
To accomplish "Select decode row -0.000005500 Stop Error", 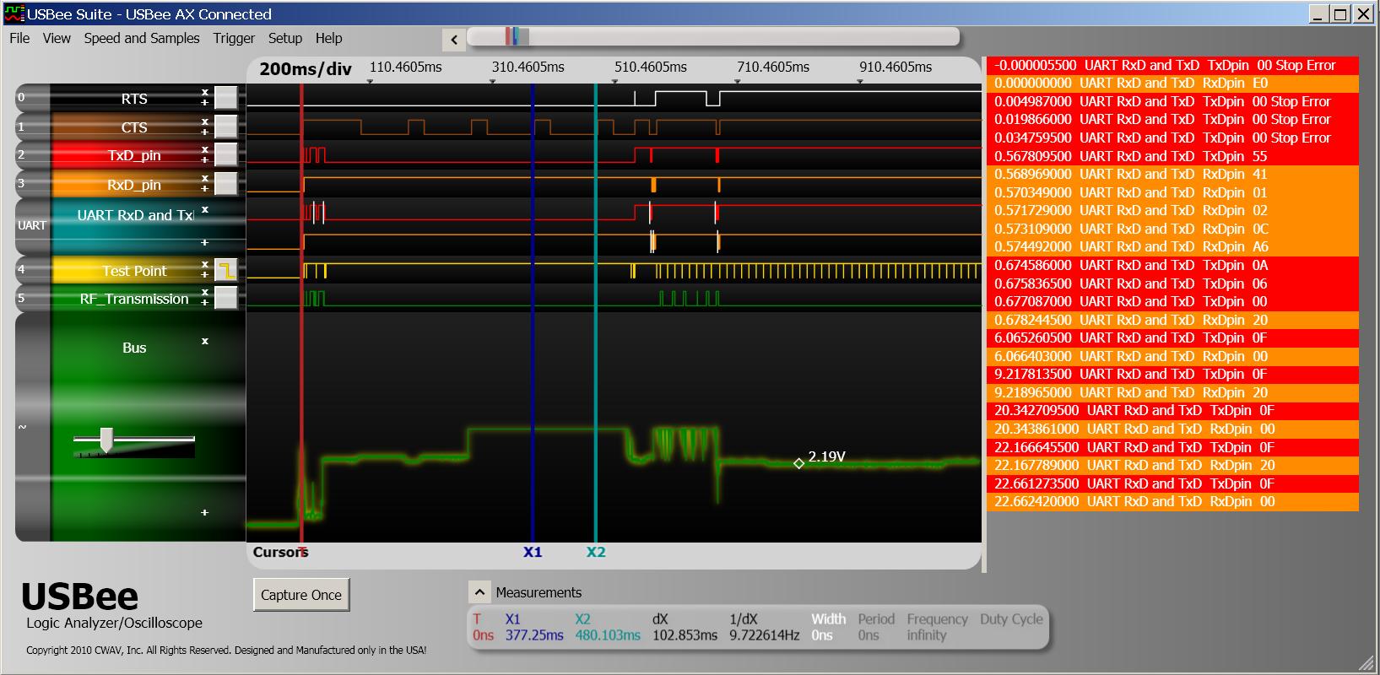I will 1172,65.
